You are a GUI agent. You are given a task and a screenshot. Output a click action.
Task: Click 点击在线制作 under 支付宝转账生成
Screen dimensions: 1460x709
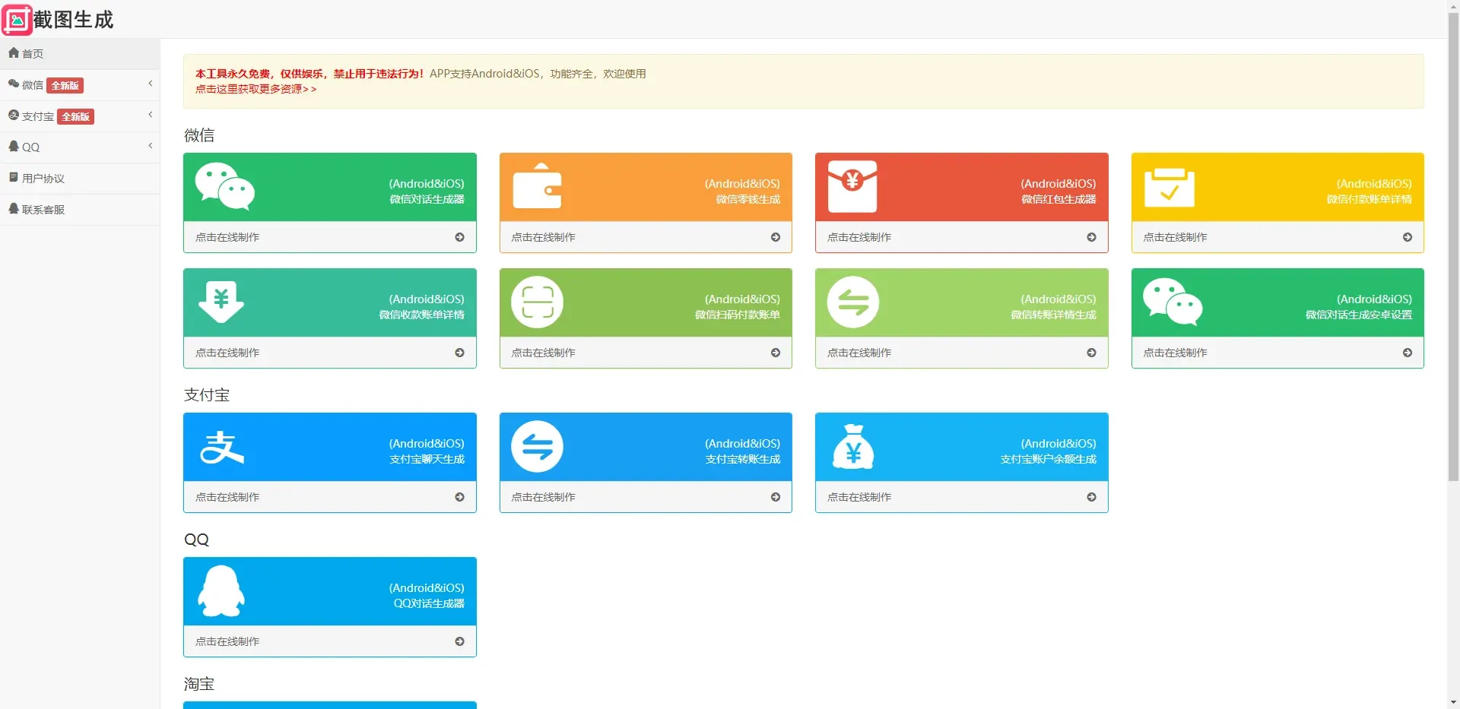click(x=543, y=497)
